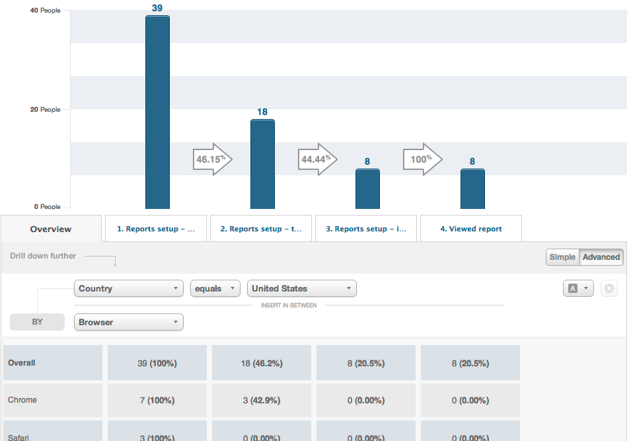631x441 pixels.
Task: Switch to Simple filter mode
Action: tap(562, 257)
